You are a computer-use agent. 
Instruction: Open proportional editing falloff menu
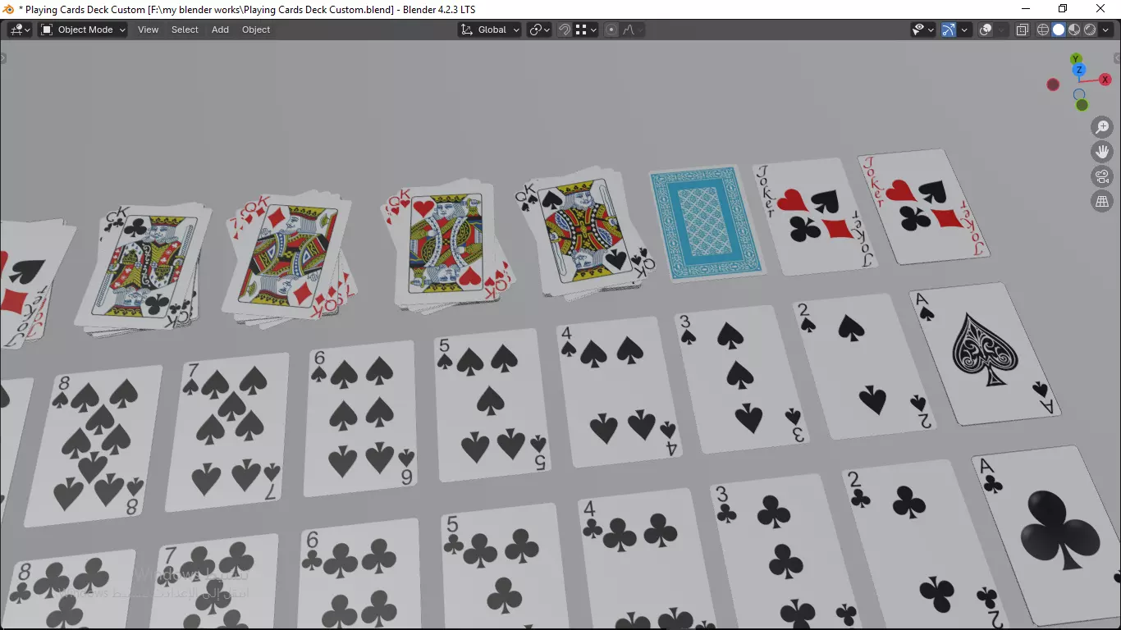[632, 30]
